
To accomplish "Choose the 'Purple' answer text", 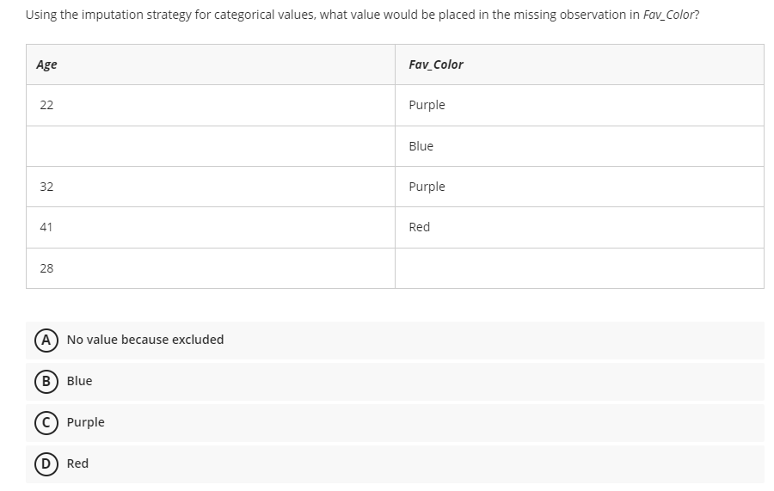I will point(85,422).
